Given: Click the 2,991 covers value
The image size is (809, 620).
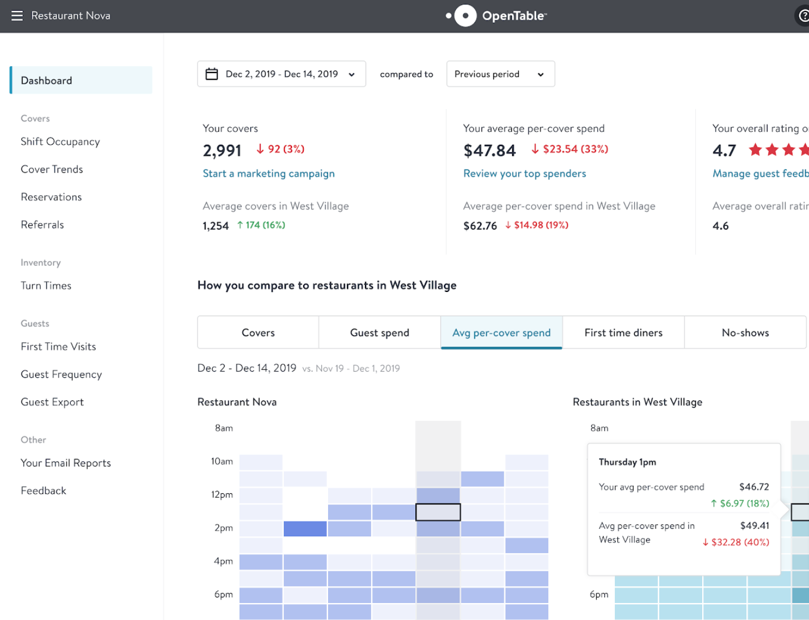Looking at the screenshot, I should pos(222,150).
